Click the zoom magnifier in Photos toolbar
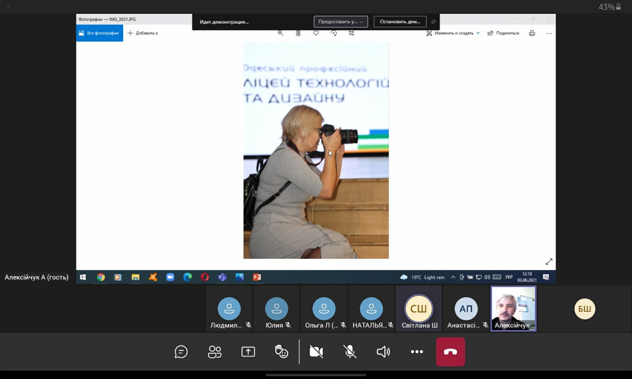Viewport: 632px width, 379px height. [280, 33]
